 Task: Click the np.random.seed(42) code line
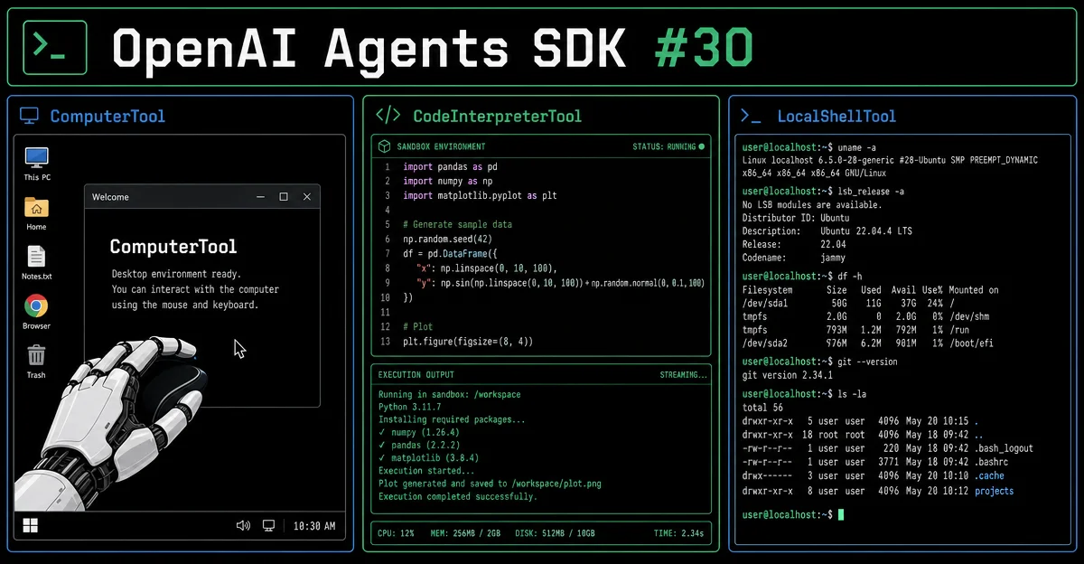click(449, 239)
